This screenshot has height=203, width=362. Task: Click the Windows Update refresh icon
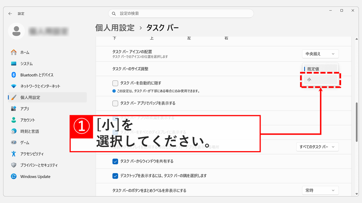click(14, 176)
